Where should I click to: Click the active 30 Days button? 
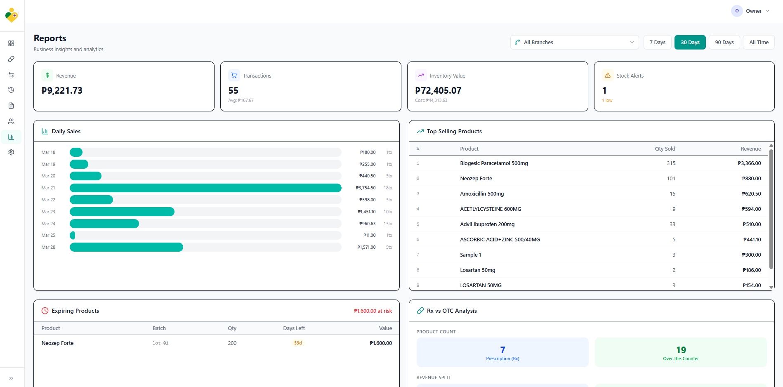click(x=690, y=42)
